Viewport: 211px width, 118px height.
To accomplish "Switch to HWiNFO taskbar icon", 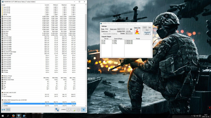I will [19, 116].
